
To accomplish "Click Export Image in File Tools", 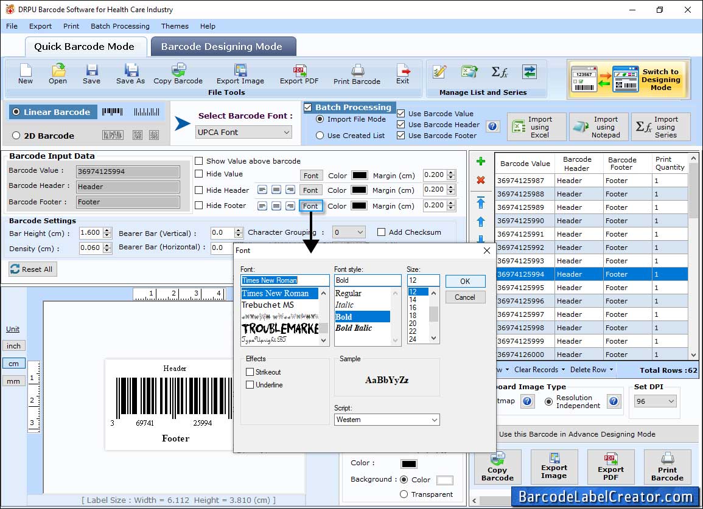I will pyautogui.click(x=240, y=74).
